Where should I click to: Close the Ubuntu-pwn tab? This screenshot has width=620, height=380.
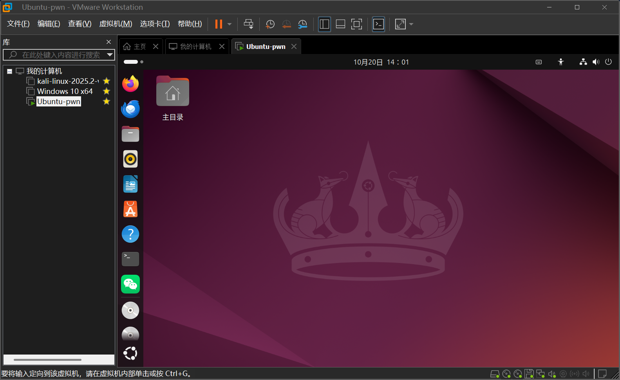point(294,47)
